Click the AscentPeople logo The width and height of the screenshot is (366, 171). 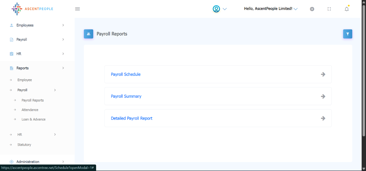click(32, 9)
